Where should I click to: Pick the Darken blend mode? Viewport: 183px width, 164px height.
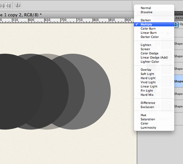click(146, 20)
